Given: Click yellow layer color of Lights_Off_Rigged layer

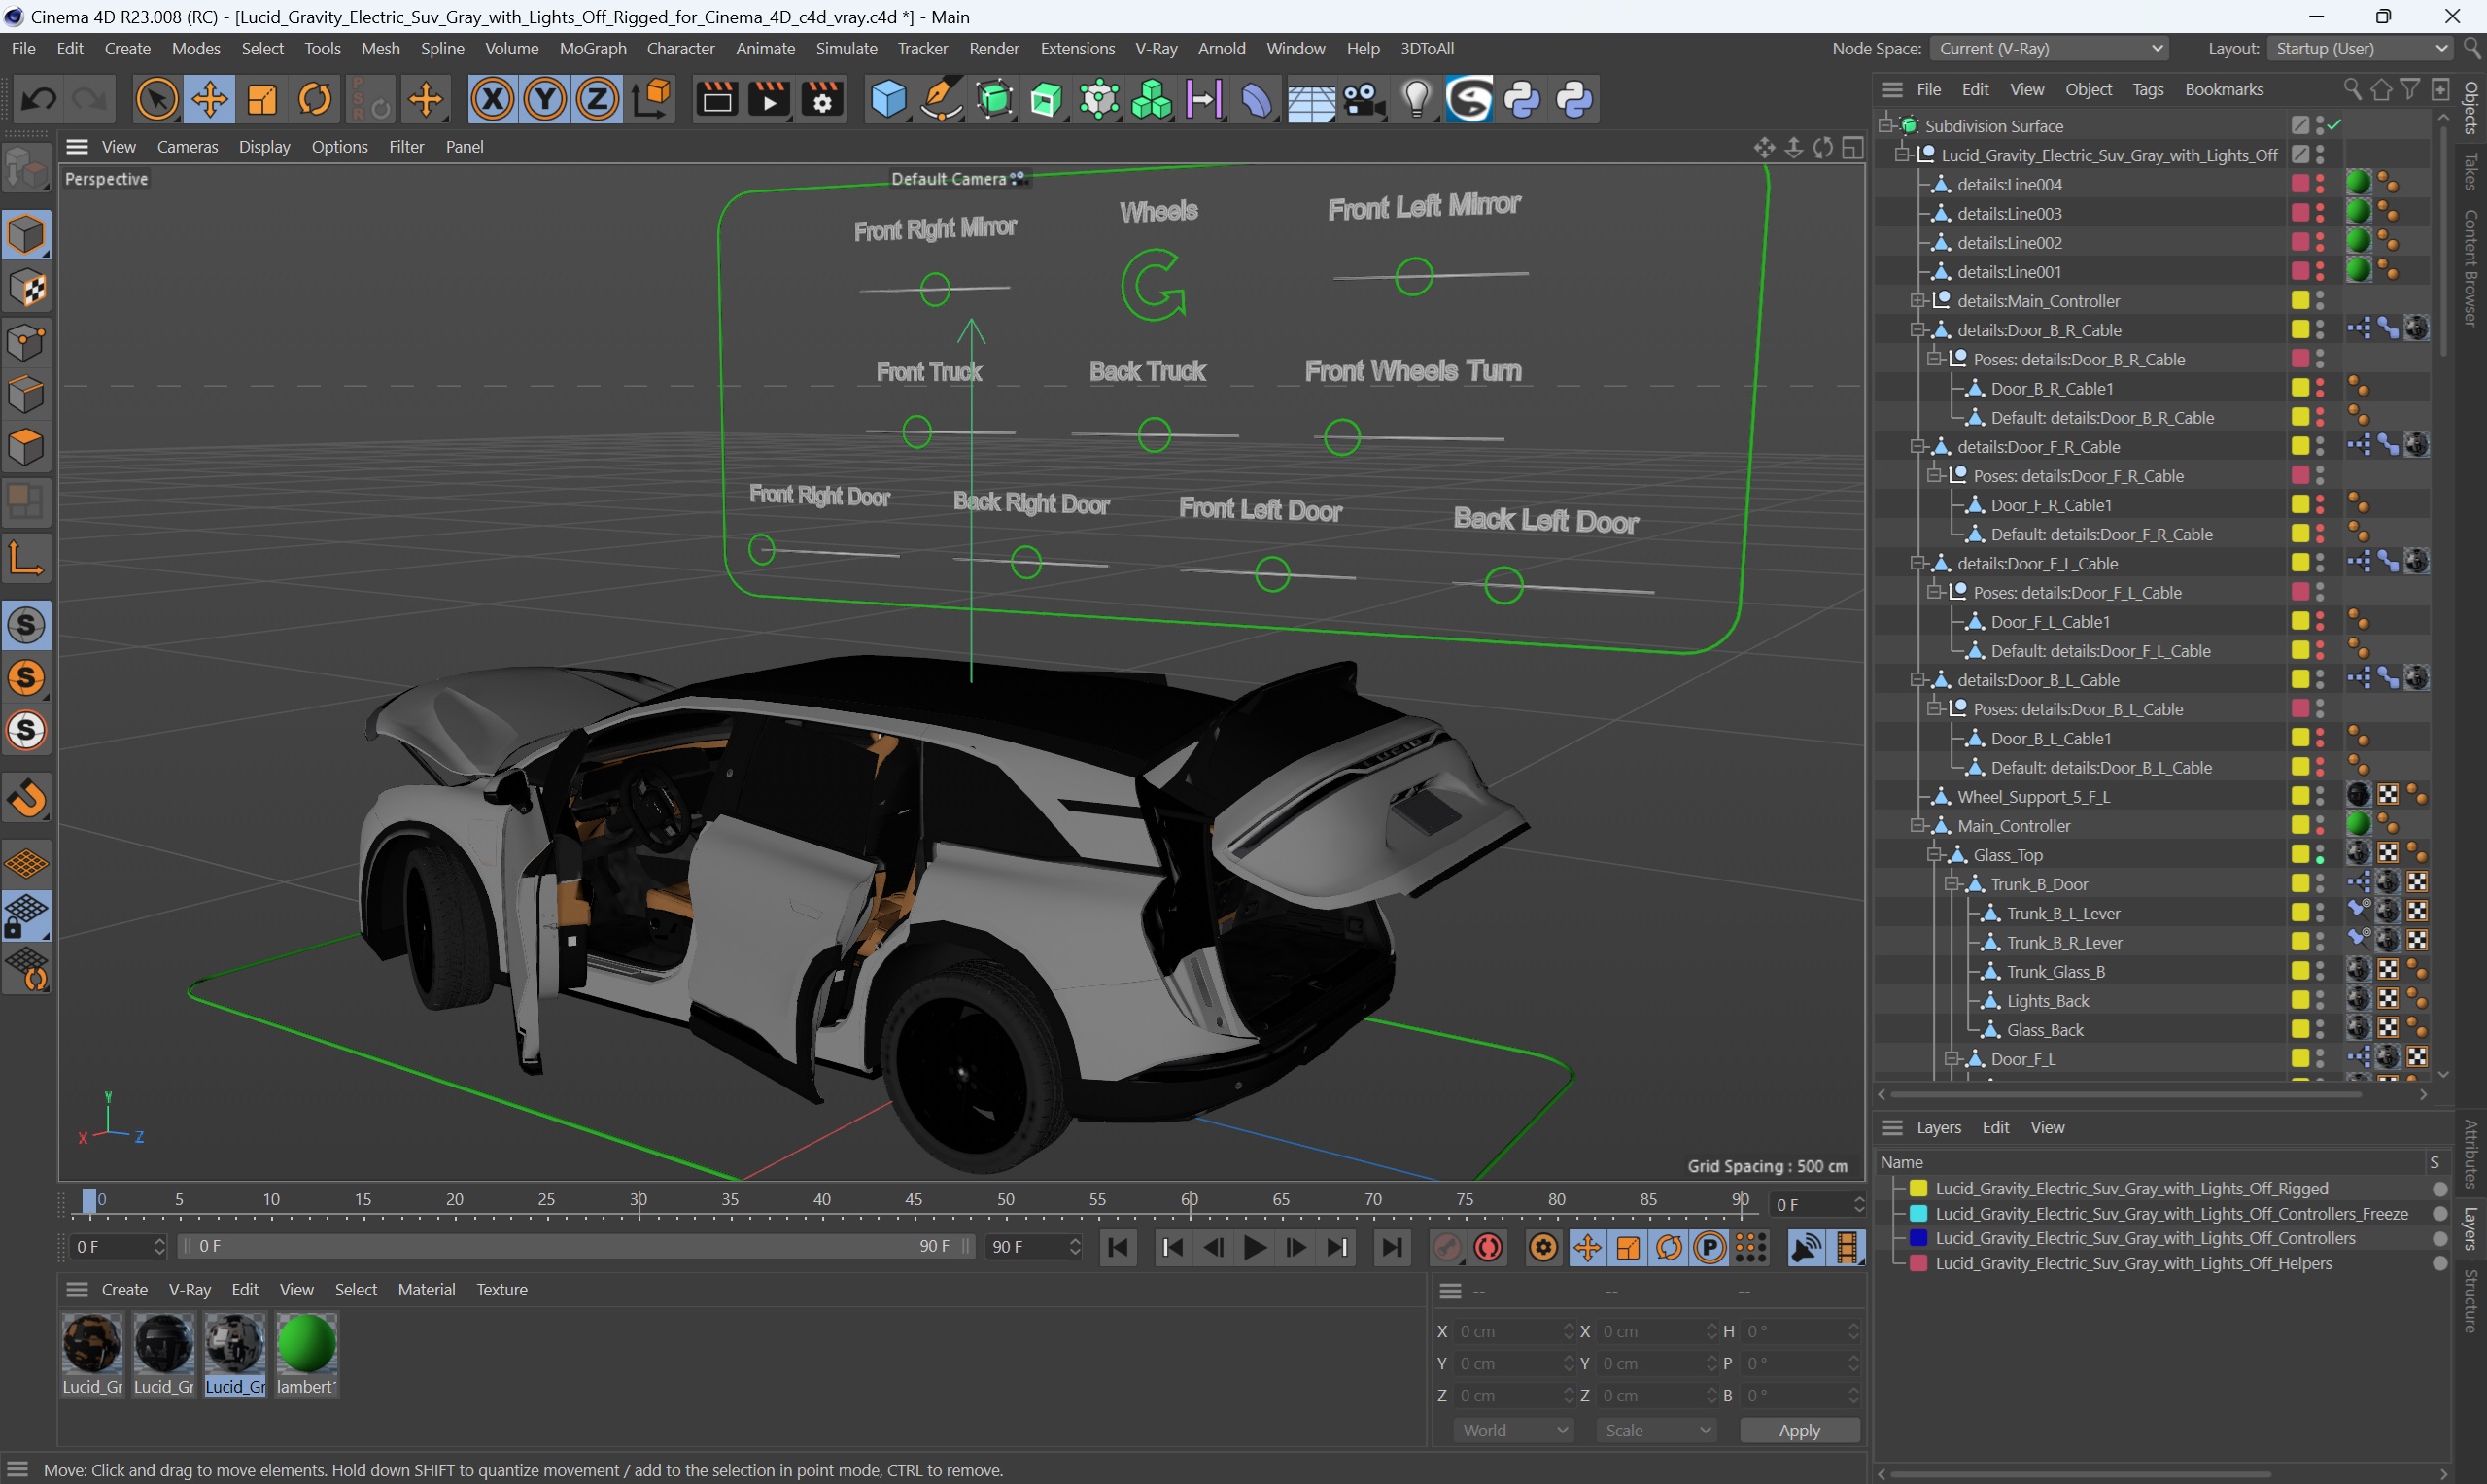Looking at the screenshot, I should (x=1918, y=1189).
